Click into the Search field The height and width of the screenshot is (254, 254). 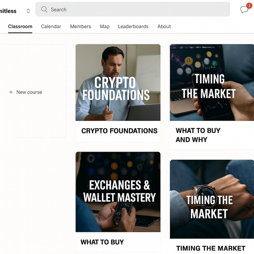click(x=133, y=9)
